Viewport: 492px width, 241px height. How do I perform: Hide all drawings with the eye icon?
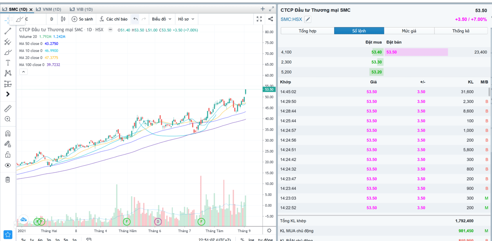click(8, 165)
